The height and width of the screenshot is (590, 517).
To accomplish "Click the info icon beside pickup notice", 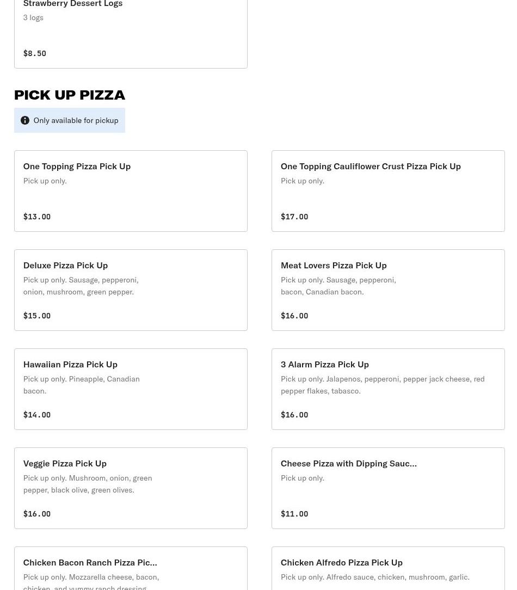I will [x=25, y=120].
